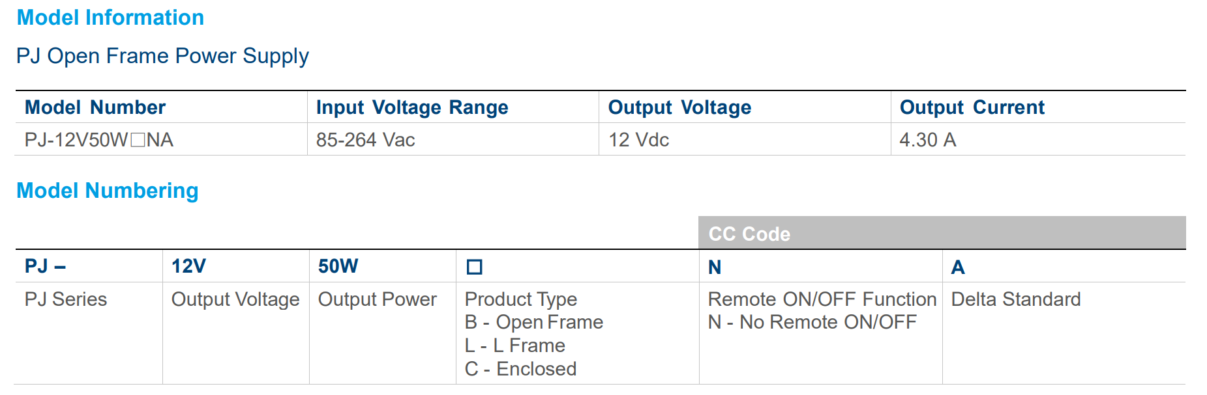The image size is (1207, 395).
Task: Click the 12V code header
Action: point(188,266)
